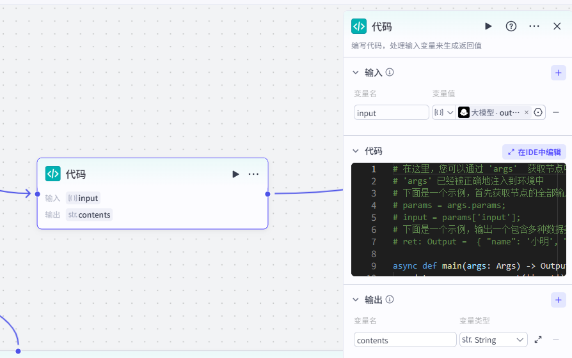Delete the input variable row
The width and height of the screenshot is (572, 358).
click(x=555, y=112)
